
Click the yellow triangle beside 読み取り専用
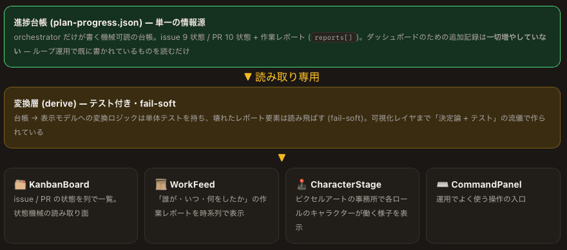click(247, 77)
